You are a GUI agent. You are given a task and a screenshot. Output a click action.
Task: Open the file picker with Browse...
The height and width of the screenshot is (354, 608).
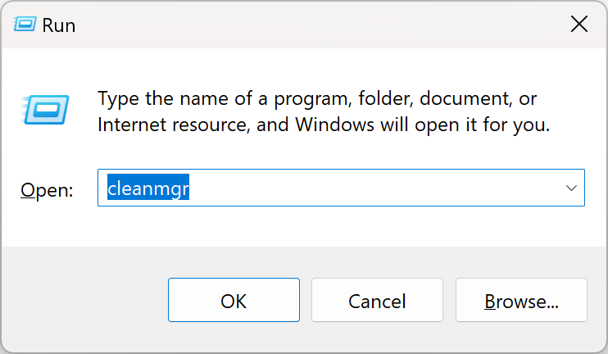click(x=521, y=301)
